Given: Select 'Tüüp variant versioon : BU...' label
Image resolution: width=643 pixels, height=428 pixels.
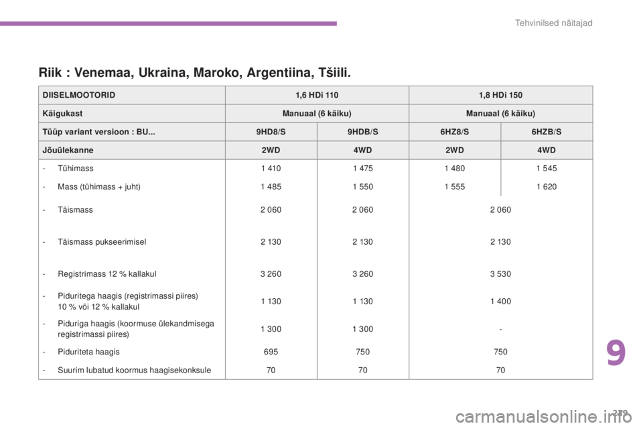Looking at the screenshot, I should 99,132.
